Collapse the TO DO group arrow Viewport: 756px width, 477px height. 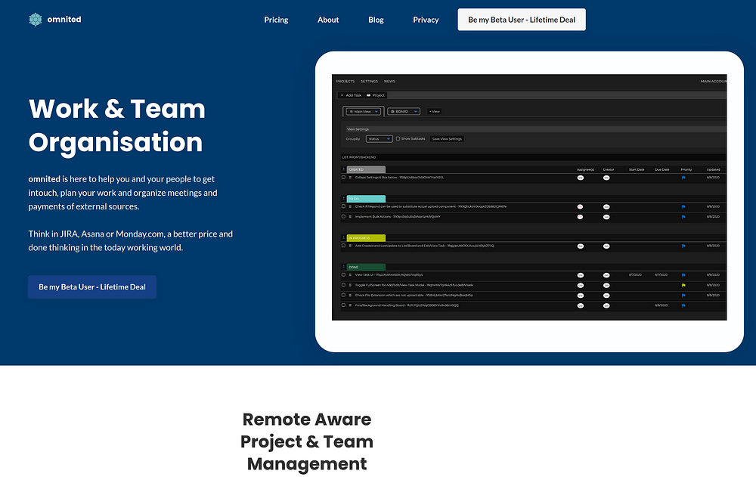344,199
